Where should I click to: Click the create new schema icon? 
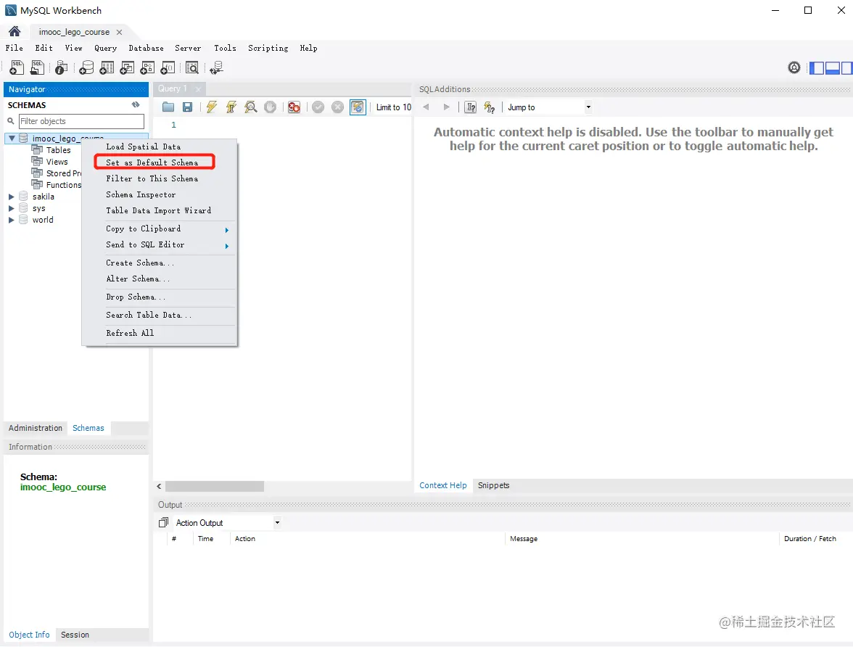(86, 67)
